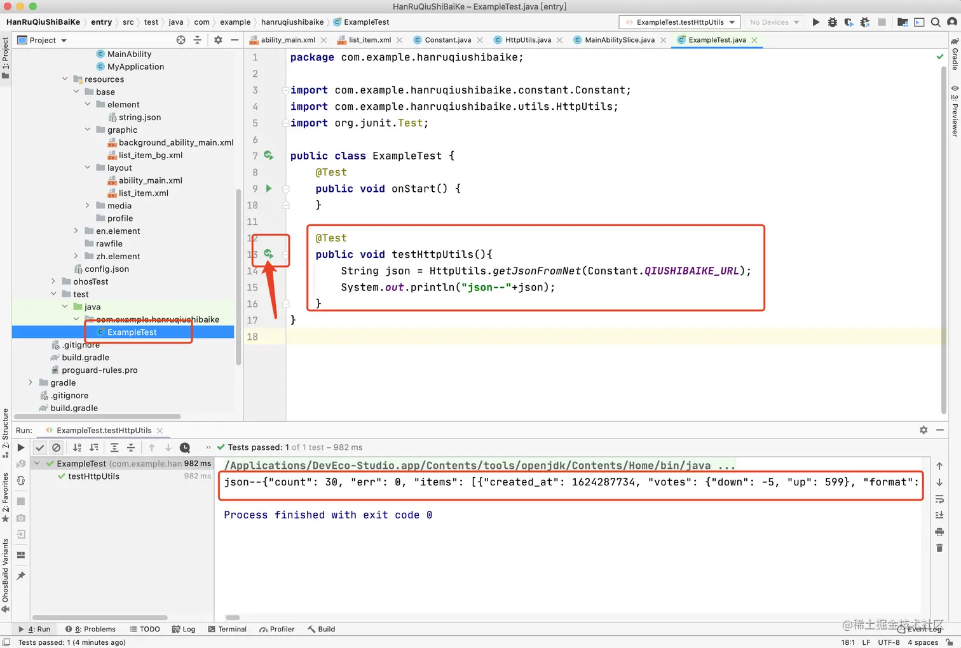Image resolution: width=961 pixels, height=648 pixels.
Task: Collapse the resources folder
Action: tap(65, 79)
